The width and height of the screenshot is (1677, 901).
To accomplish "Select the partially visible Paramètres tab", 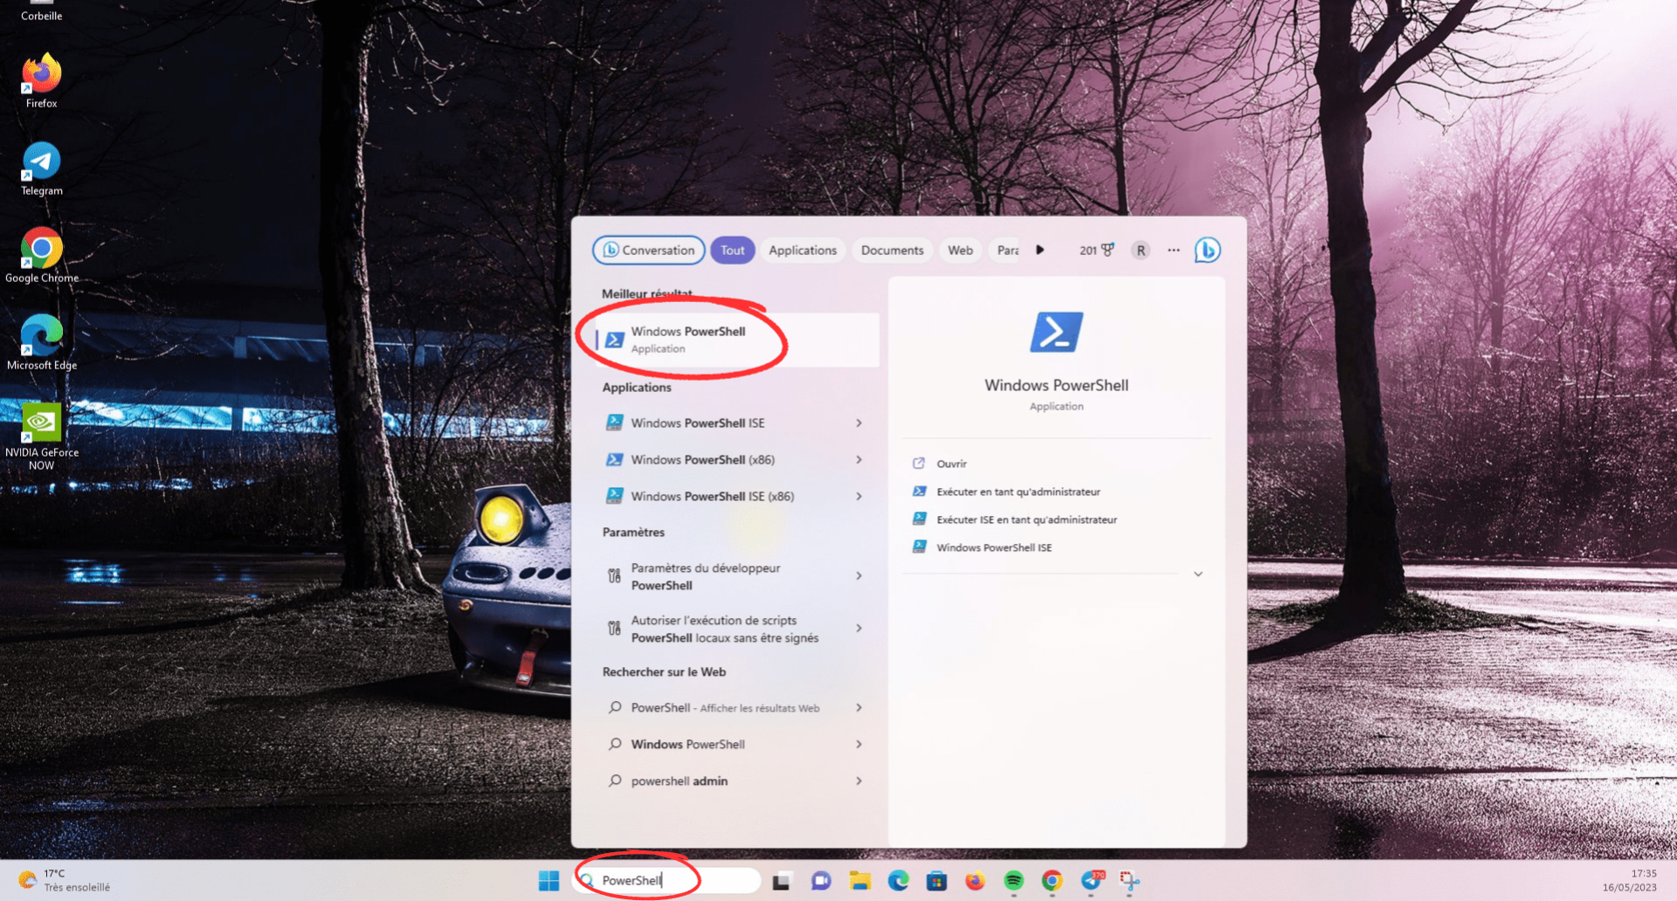I will click(x=1006, y=250).
